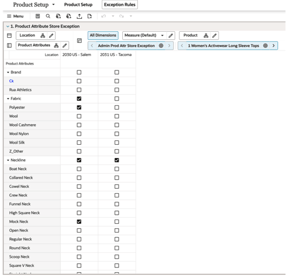Click Measure edit pencil icon
The width and height of the screenshot is (286, 276).
coord(171,36)
